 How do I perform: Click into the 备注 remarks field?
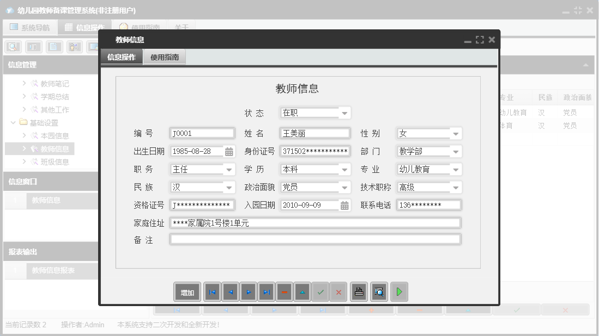pos(315,239)
